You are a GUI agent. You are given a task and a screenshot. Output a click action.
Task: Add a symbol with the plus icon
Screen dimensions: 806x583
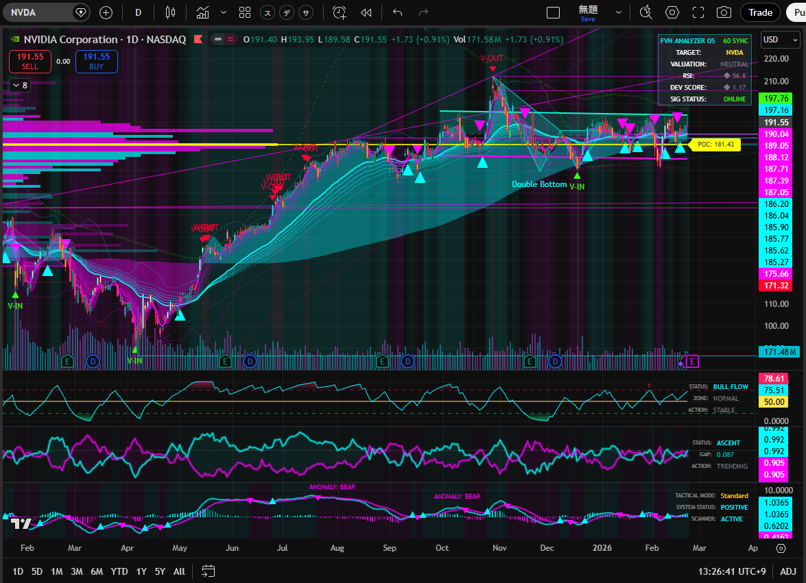point(106,13)
